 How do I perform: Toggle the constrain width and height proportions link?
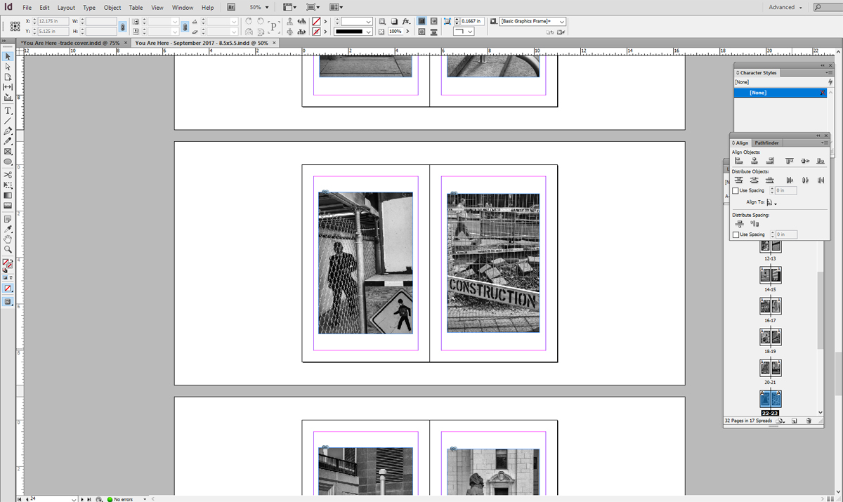click(x=123, y=27)
